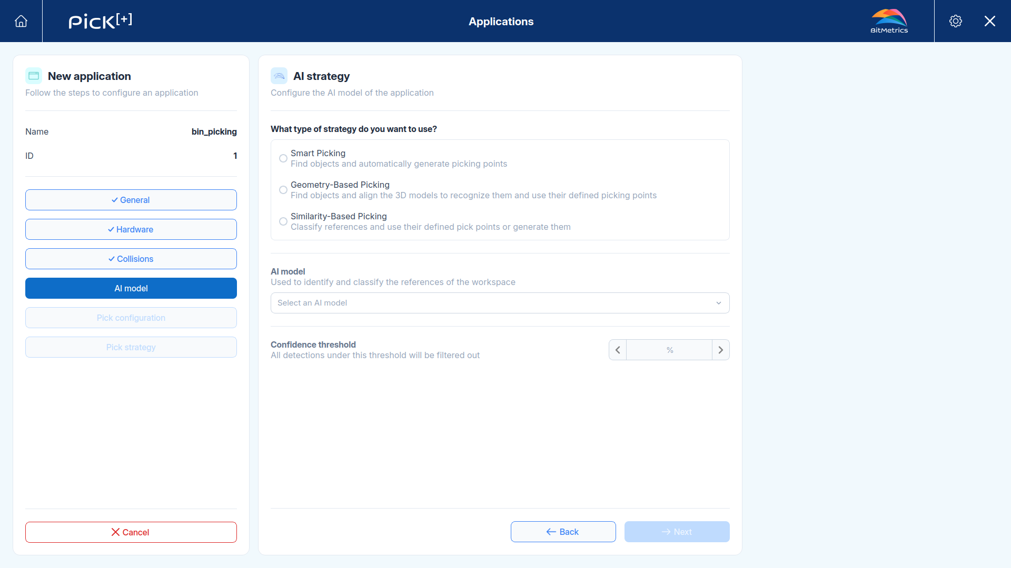Choose Geometry-Based Picking strategy

point(283,190)
